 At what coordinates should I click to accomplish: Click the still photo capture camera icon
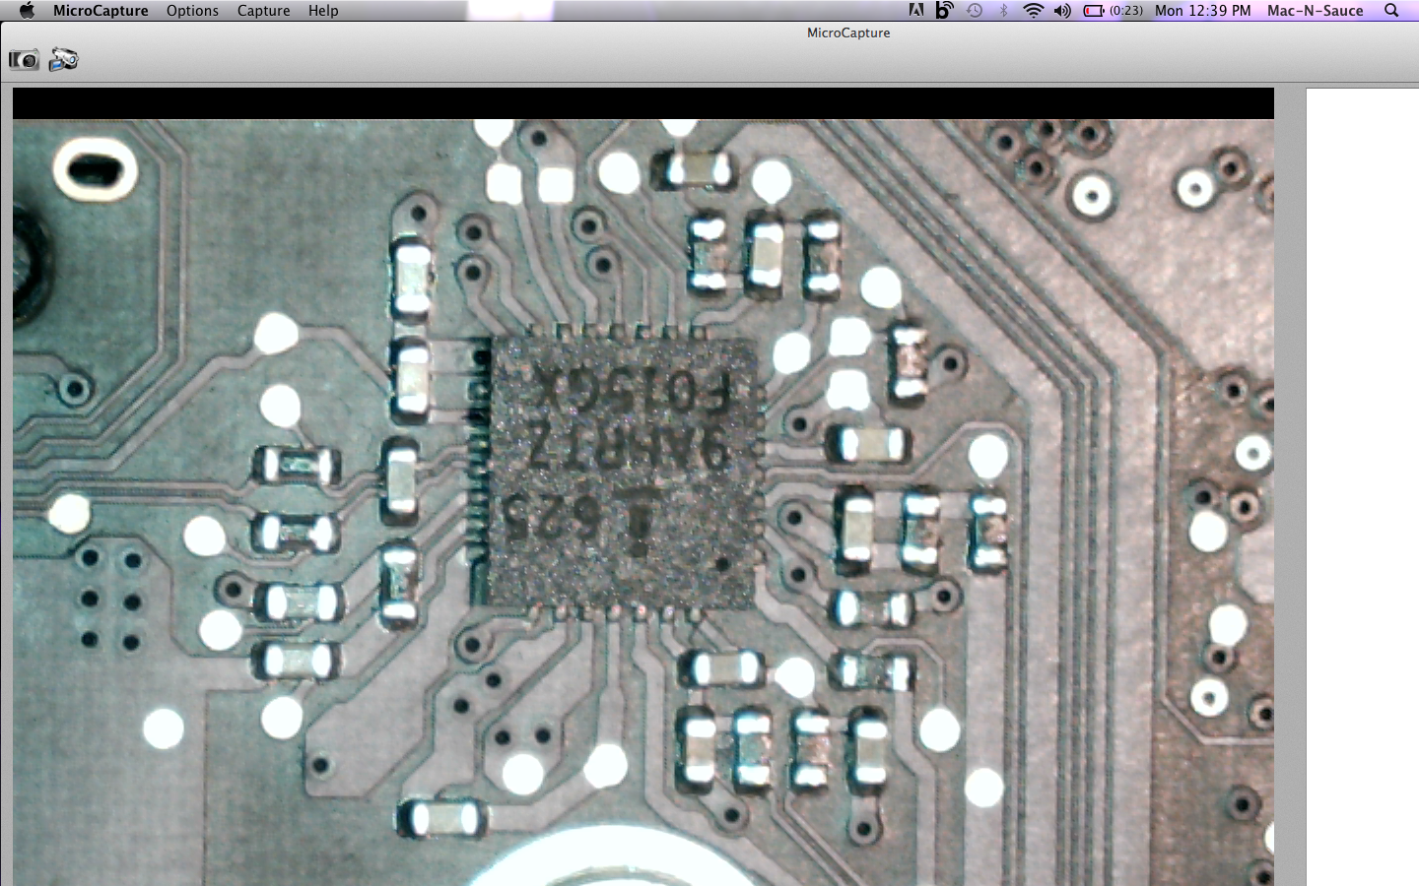(x=24, y=60)
